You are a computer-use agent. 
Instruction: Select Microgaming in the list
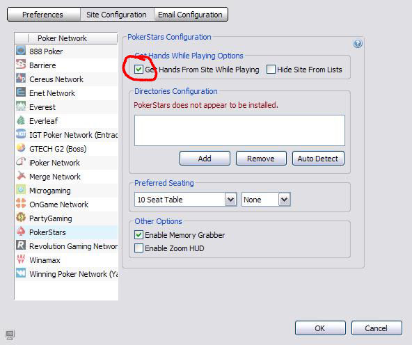point(67,191)
